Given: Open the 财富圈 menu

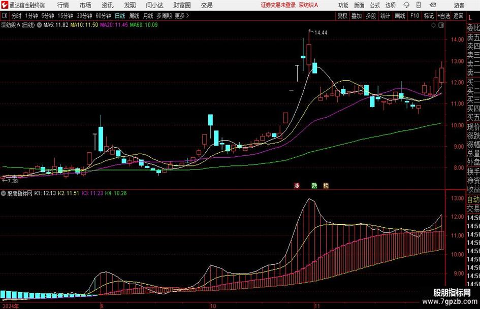Looking at the screenshot, I should (x=182, y=5).
